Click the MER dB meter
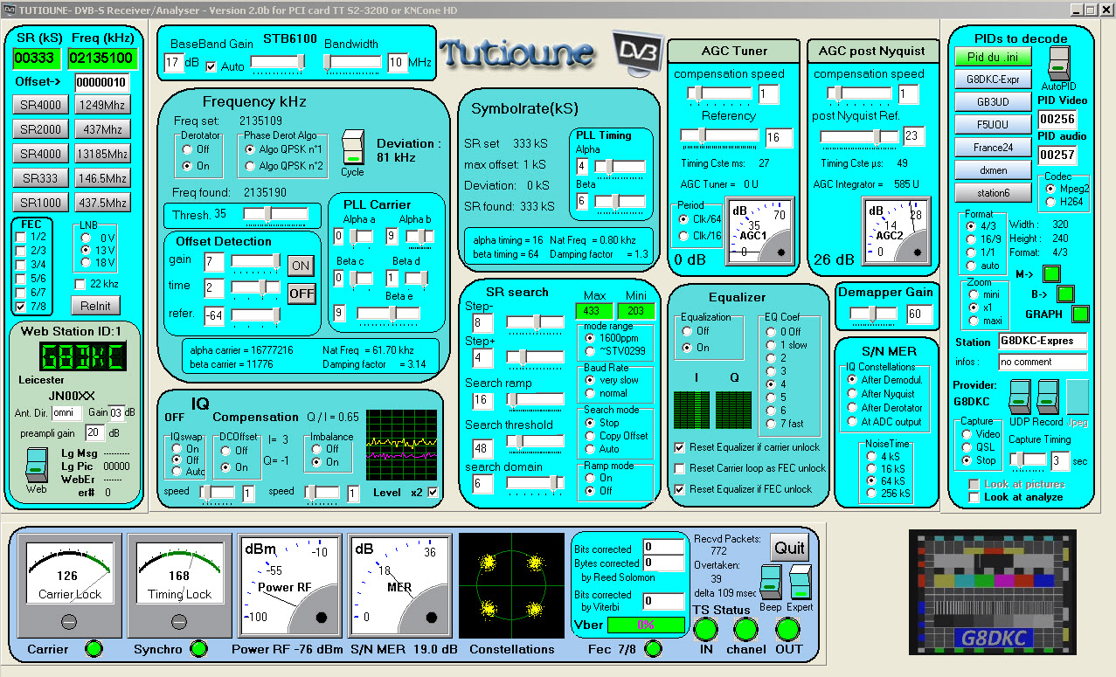This screenshot has height=677, width=1116. click(399, 586)
